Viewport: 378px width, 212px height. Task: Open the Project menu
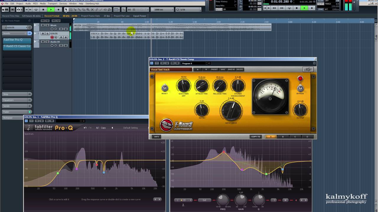pyautogui.click(x=19, y=4)
